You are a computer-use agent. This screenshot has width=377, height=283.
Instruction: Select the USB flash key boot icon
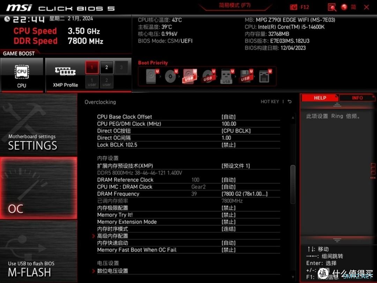point(227,76)
